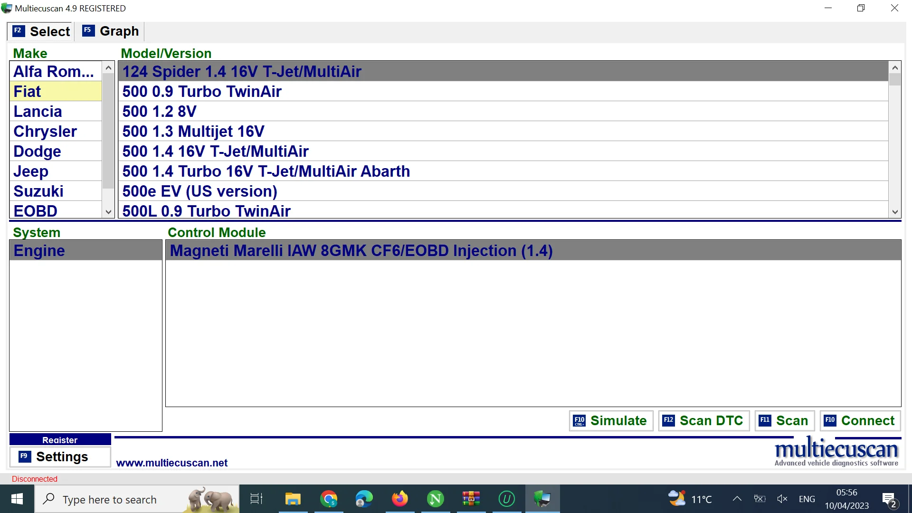Click muted volume tray icon
The width and height of the screenshot is (912, 513).
click(782, 499)
